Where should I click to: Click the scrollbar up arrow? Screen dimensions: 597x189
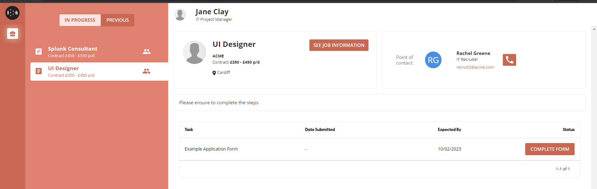pos(594,29)
